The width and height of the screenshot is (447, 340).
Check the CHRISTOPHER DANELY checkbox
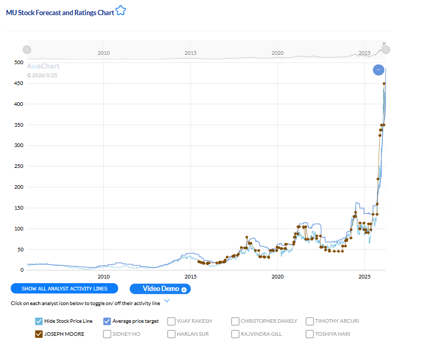pos(235,321)
